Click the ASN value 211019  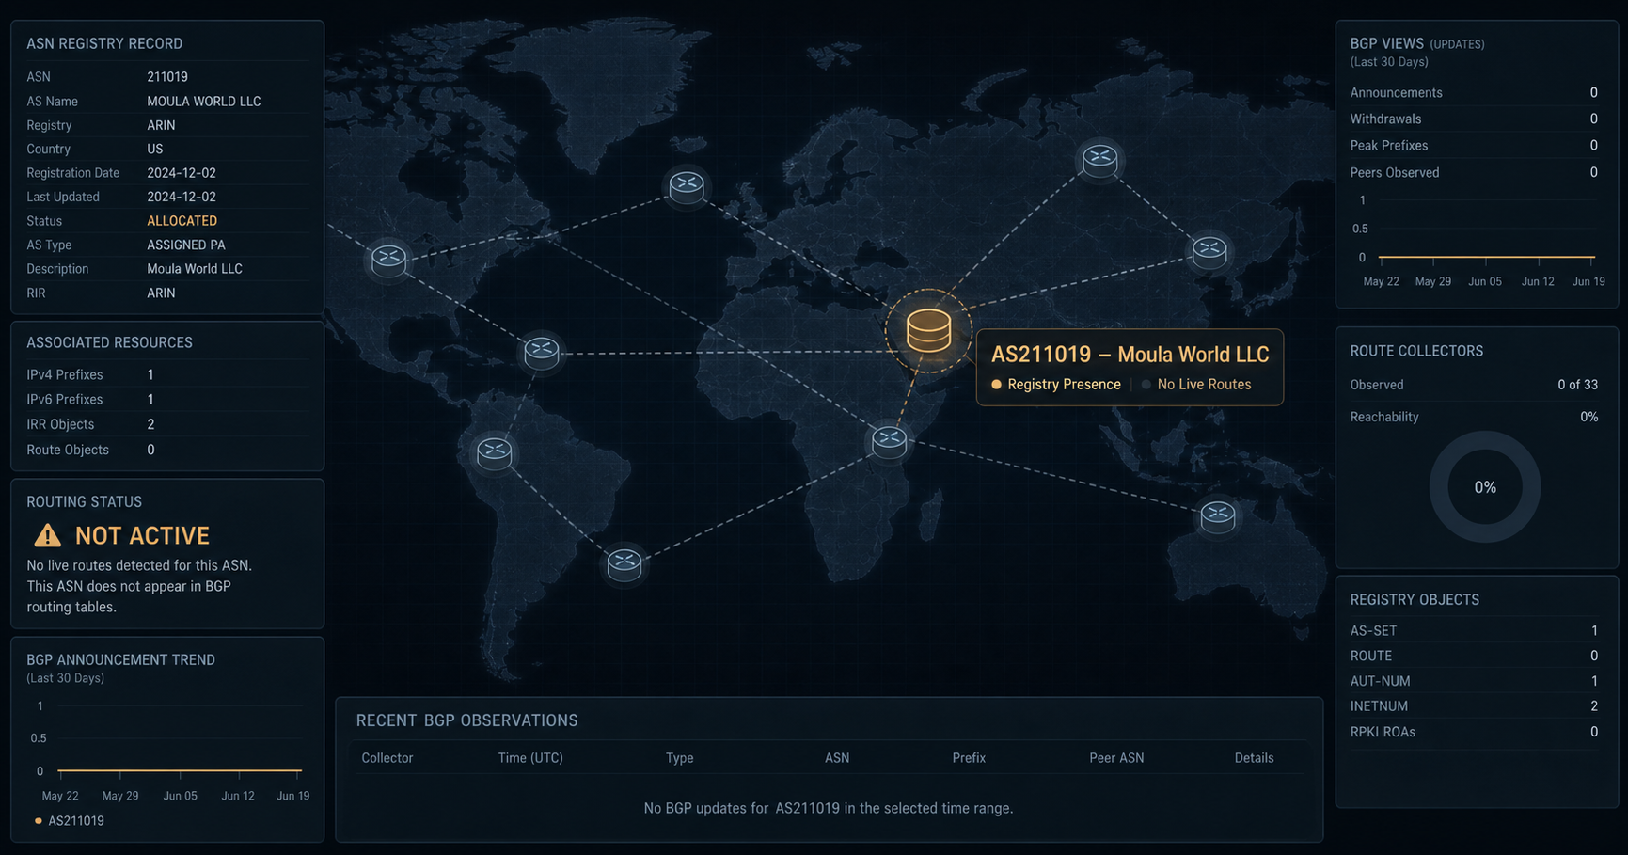(x=167, y=77)
